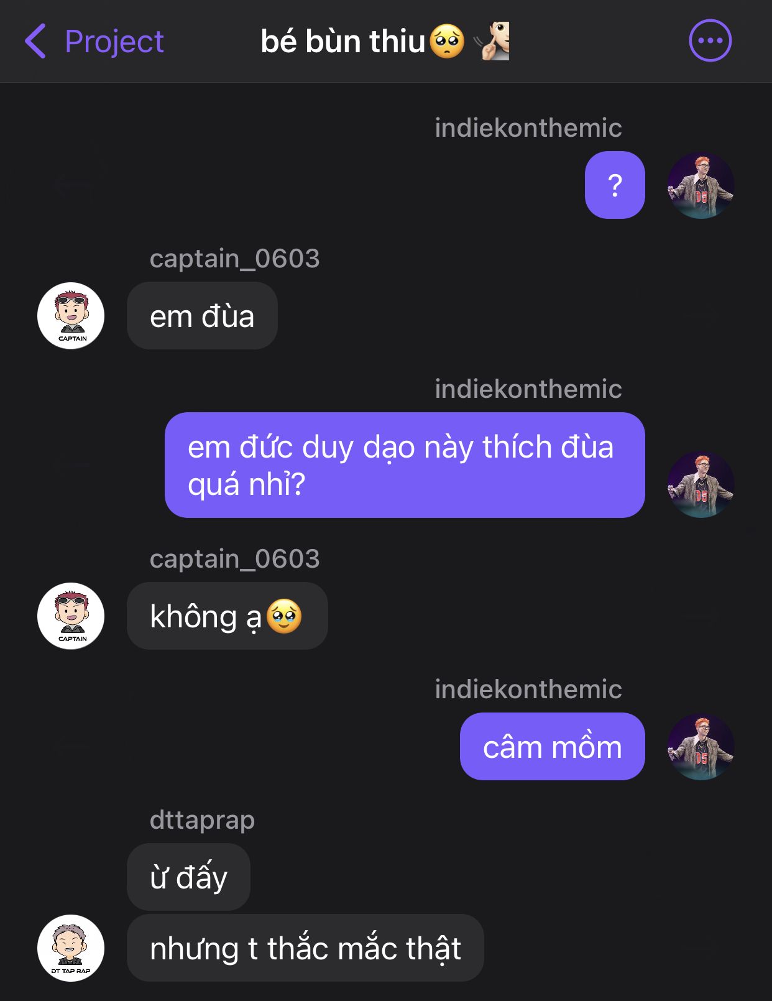Image resolution: width=772 pixels, height=1001 pixels.
Task: Tap the pleading face emoji in the title
Action: (x=447, y=42)
